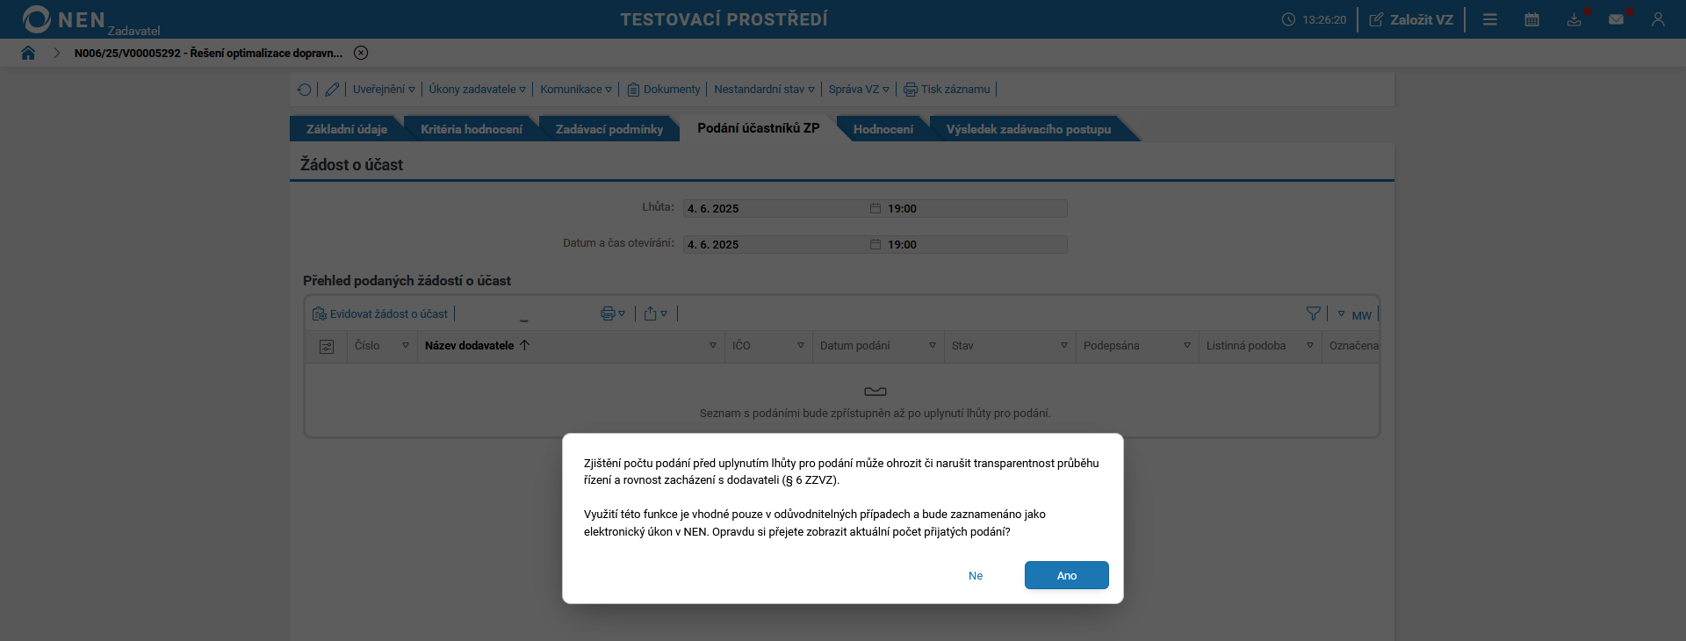Open the Lhůta date picker calendar icon
This screenshot has height=641, width=1686.
pyautogui.click(x=874, y=208)
